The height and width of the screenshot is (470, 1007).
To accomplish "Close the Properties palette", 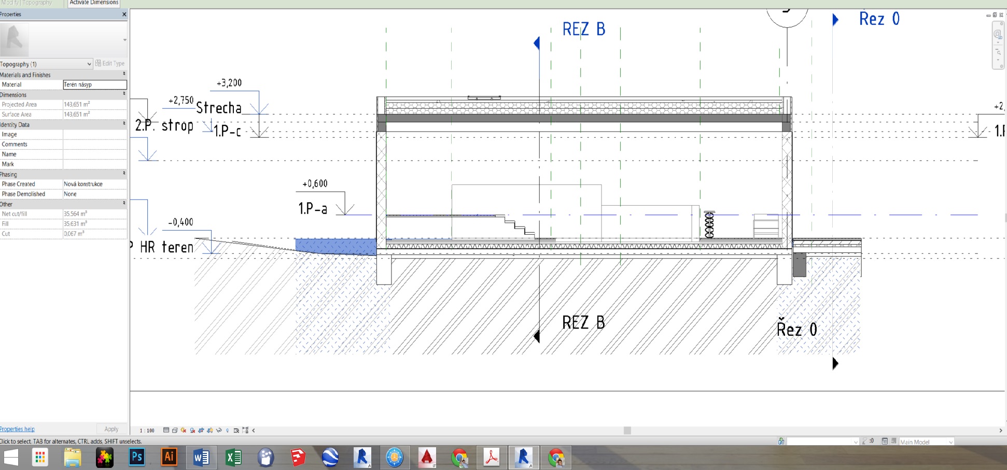I will pyautogui.click(x=124, y=15).
